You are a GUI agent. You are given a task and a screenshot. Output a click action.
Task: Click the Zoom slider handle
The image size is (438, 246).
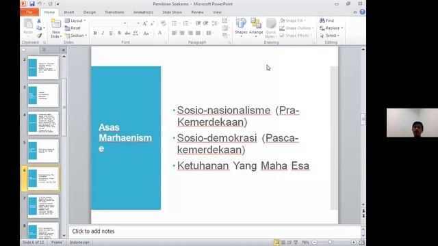point(330,243)
